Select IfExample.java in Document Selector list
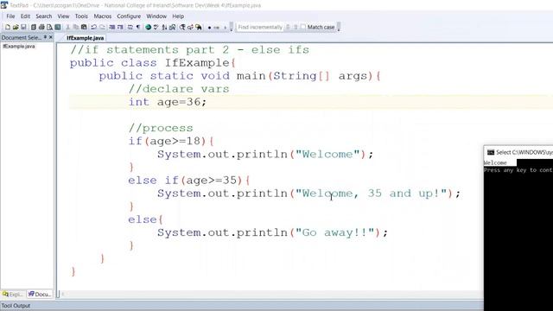 coord(19,46)
